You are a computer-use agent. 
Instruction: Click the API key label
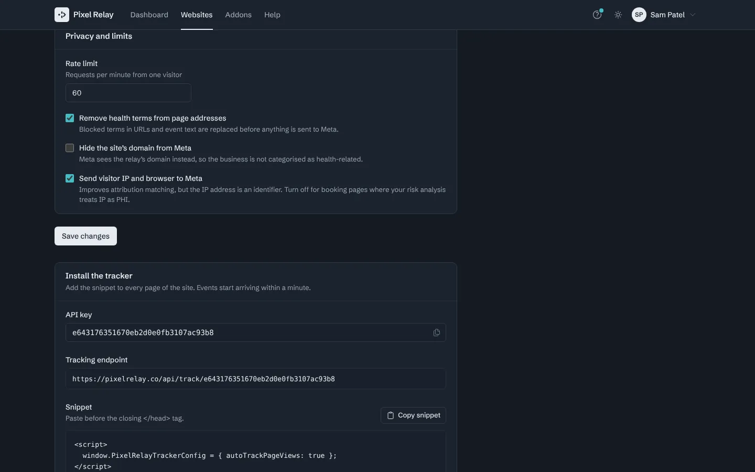tap(79, 315)
